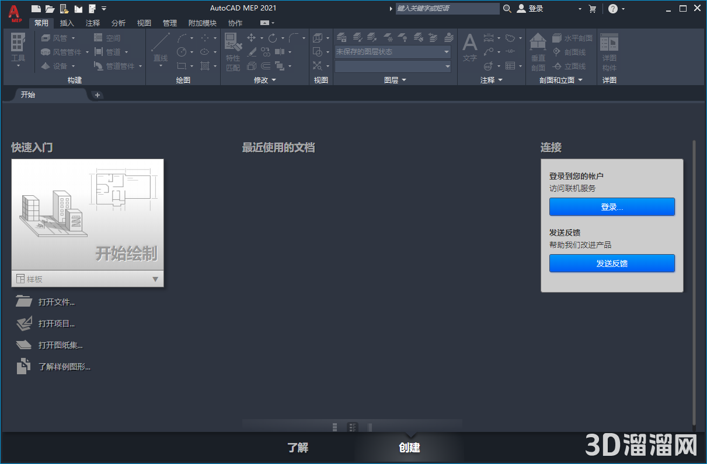Click the 了解样例图形... link
Viewport: 707px width, 464px height.
pyautogui.click(x=64, y=367)
